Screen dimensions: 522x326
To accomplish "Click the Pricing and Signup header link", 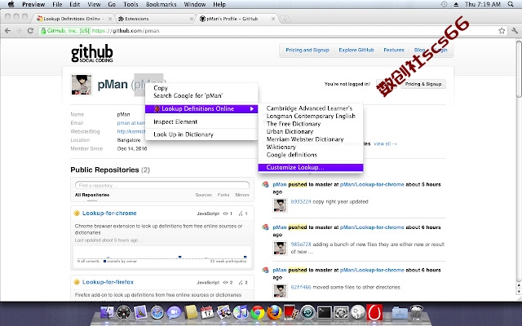I will click(x=307, y=50).
